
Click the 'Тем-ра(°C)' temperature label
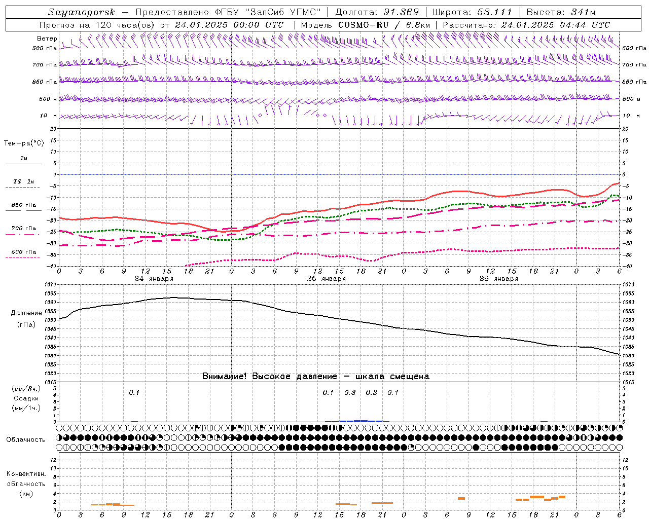coord(24,143)
